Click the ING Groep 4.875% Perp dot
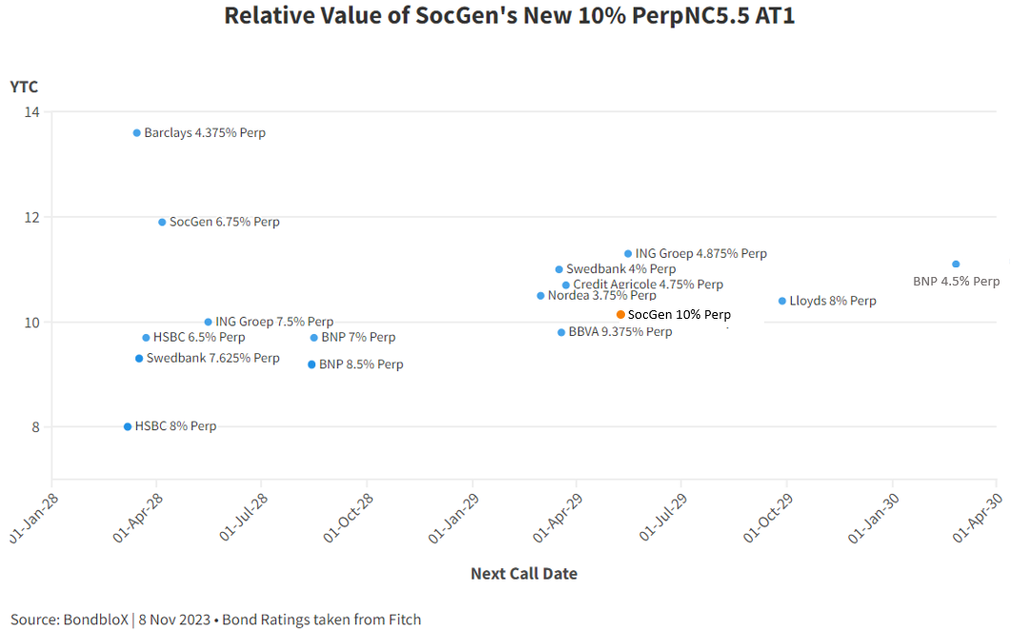 pyautogui.click(x=628, y=254)
